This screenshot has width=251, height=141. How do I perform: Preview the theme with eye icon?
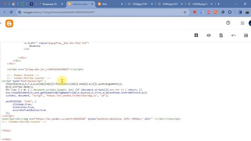point(209,35)
